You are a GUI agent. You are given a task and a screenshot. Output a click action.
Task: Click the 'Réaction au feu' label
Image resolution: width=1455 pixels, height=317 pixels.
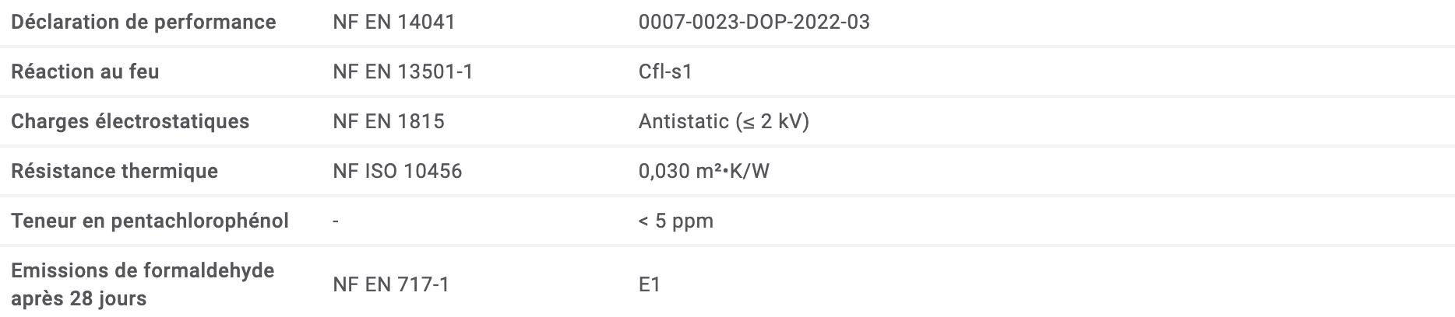(x=85, y=71)
